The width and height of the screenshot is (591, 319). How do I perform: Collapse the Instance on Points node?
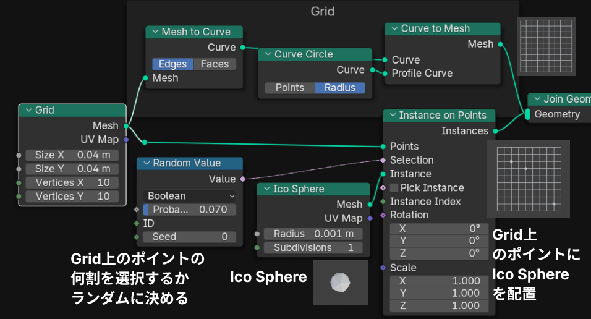coord(393,116)
